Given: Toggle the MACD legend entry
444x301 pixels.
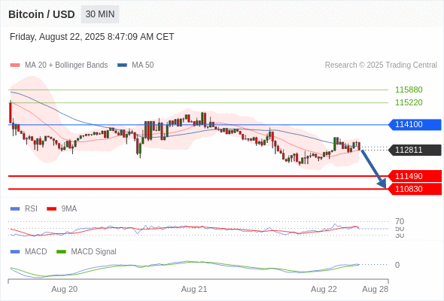Looking at the screenshot, I should point(29,251).
